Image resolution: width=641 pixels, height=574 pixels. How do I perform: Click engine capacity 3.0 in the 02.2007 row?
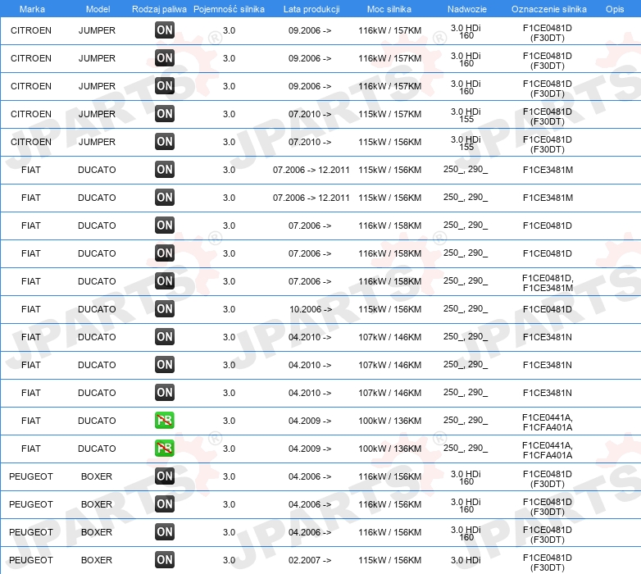click(x=229, y=560)
